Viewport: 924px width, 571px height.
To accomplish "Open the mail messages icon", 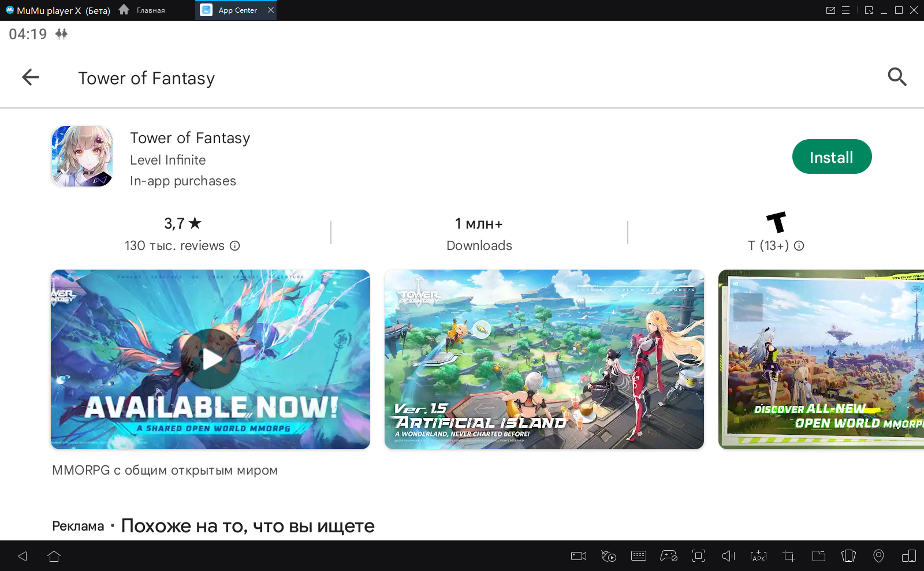I will (x=830, y=10).
